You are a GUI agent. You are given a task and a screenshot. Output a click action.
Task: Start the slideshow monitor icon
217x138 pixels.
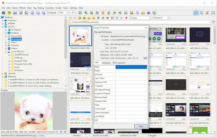coord(132,13)
